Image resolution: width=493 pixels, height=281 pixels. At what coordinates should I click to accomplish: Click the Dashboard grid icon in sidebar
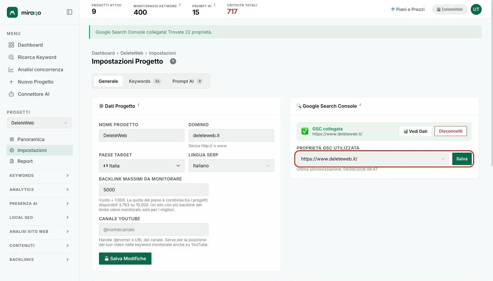click(11, 45)
